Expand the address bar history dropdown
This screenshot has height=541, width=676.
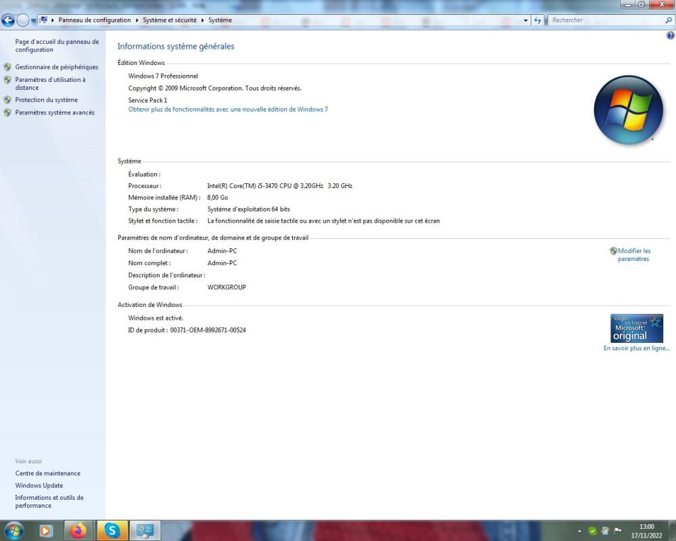[527, 20]
